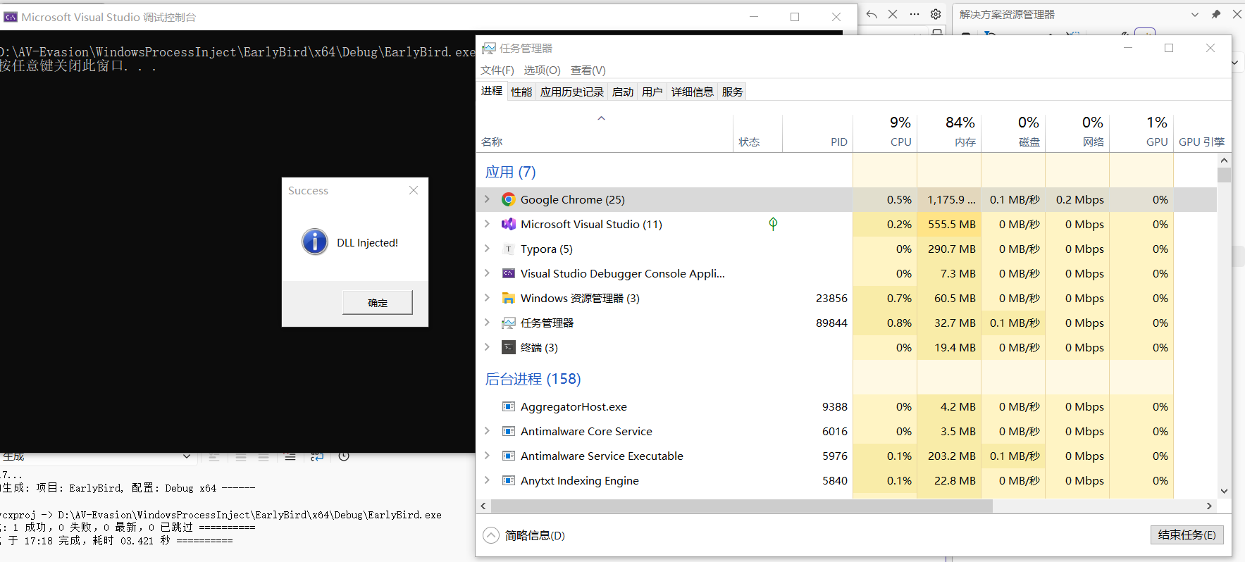Open the 选项(O) menu
This screenshot has width=1245, height=562.
[542, 70]
